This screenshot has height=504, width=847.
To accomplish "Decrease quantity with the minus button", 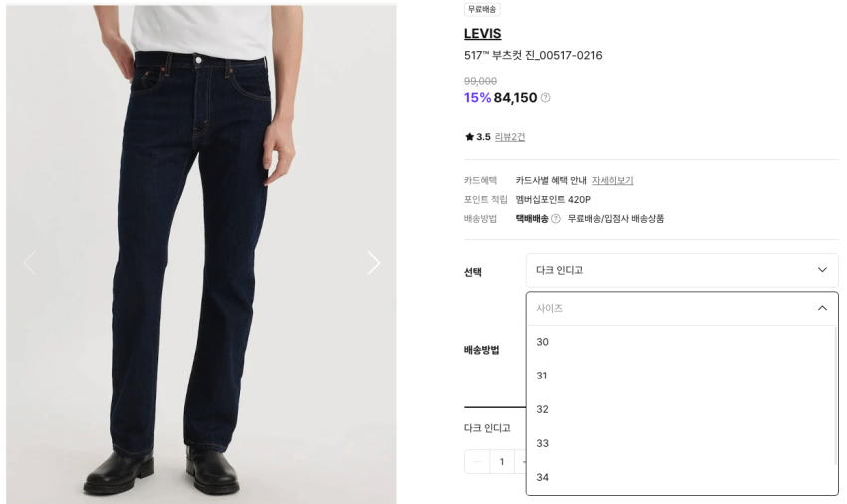I will pos(477,462).
